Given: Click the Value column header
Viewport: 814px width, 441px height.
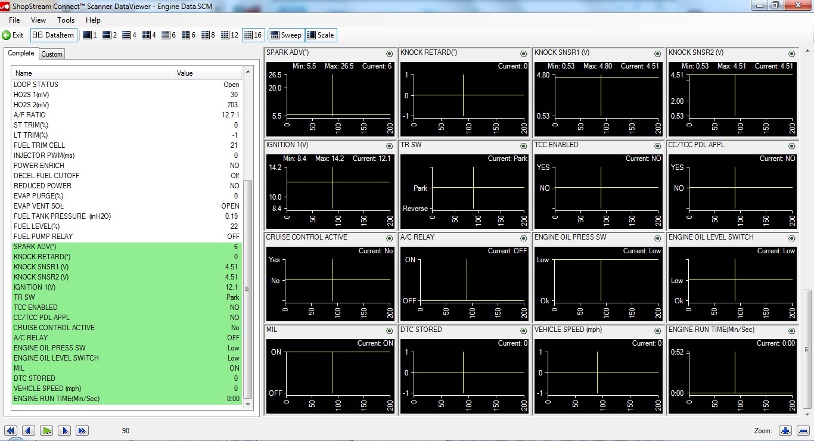Looking at the screenshot, I should (x=208, y=73).
